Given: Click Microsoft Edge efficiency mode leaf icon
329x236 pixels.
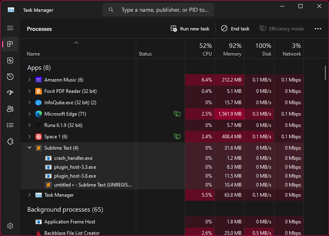Looking at the screenshot, I should click(x=177, y=114).
